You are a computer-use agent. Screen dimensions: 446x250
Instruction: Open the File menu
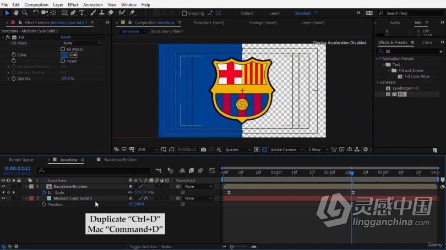4,5
